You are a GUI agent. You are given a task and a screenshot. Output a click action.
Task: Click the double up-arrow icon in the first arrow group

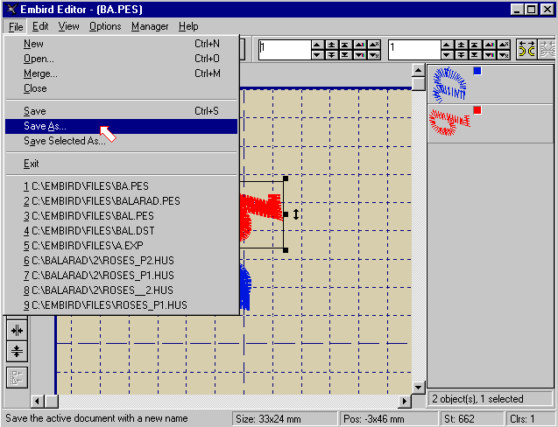[x=331, y=45]
